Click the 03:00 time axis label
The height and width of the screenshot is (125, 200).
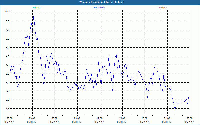(x=32, y=118)
